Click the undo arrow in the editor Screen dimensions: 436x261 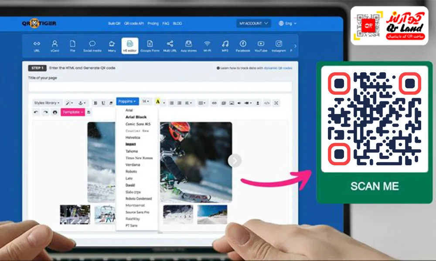pyautogui.click(x=36, y=112)
